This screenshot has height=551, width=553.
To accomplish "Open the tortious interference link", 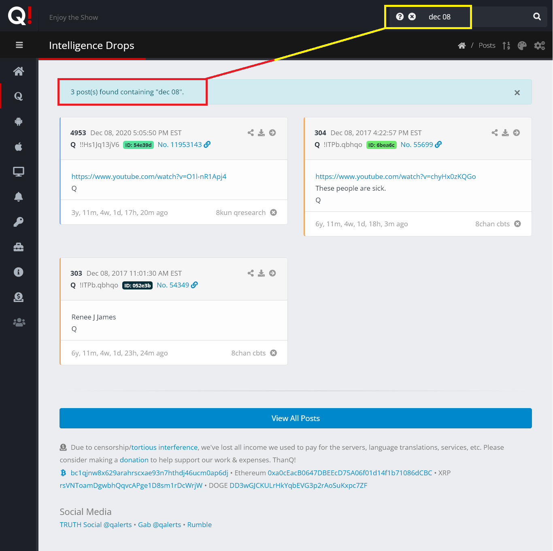I will 164,447.
